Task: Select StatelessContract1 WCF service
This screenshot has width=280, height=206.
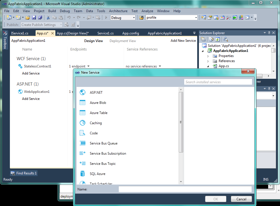Action: (x=38, y=66)
